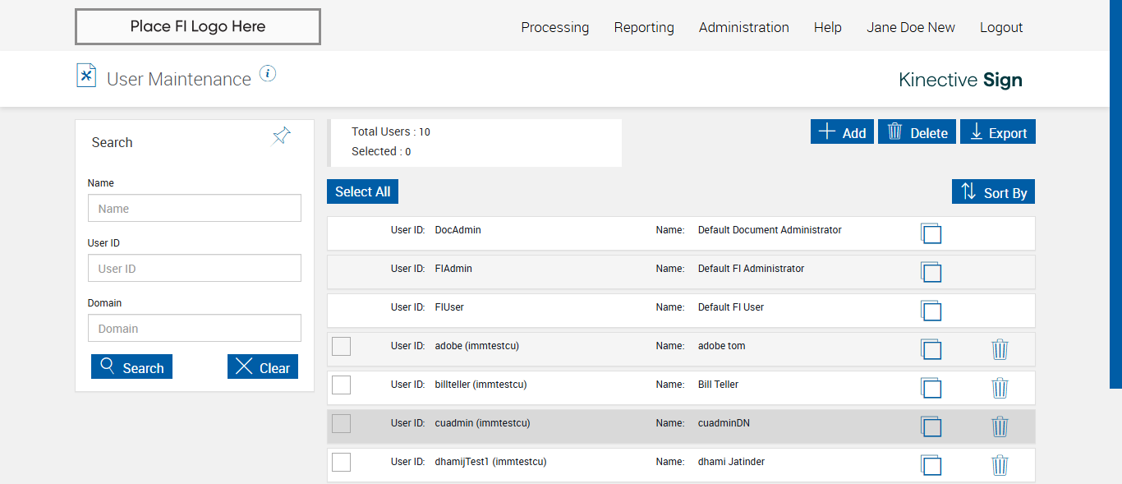Image resolution: width=1122 pixels, height=484 pixels.
Task: Delete the adobe tom user via trash icon
Action: pyautogui.click(x=1000, y=349)
